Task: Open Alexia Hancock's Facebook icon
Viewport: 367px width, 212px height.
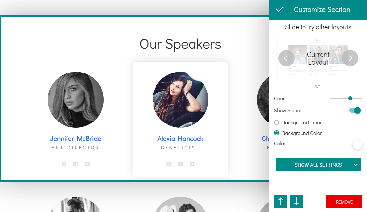Action: point(180,164)
